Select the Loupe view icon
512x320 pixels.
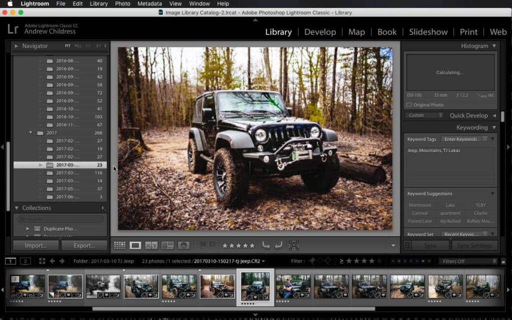point(135,245)
